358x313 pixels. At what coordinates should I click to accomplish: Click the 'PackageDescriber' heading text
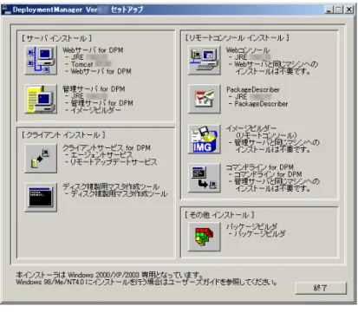(x=253, y=89)
